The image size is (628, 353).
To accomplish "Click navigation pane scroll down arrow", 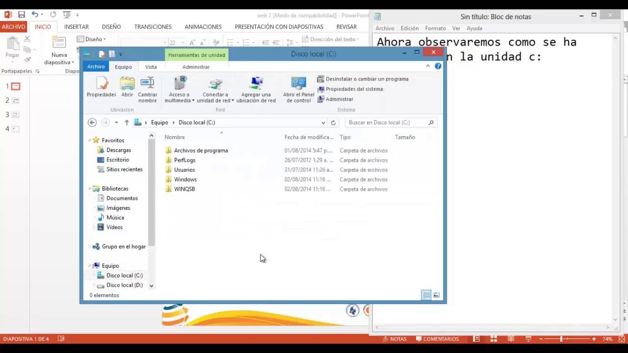I will pyautogui.click(x=151, y=285).
